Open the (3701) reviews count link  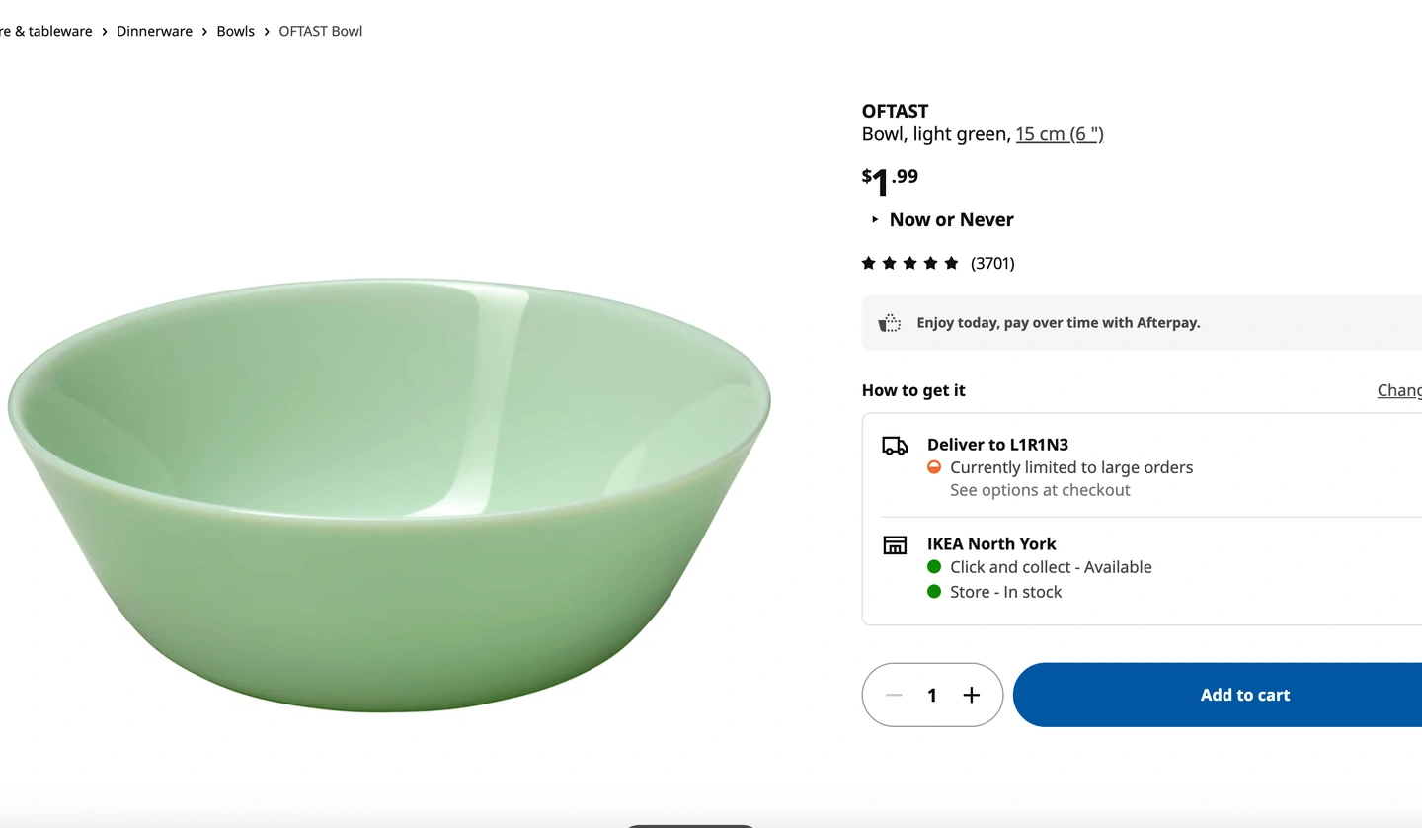[992, 263]
